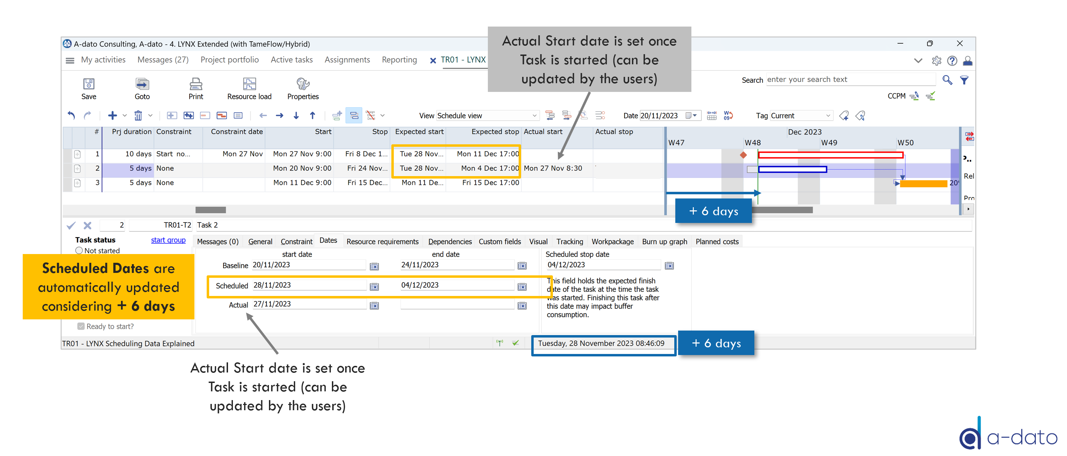Open the Resource load view
The image size is (1067, 456).
[x=249, y=84]
